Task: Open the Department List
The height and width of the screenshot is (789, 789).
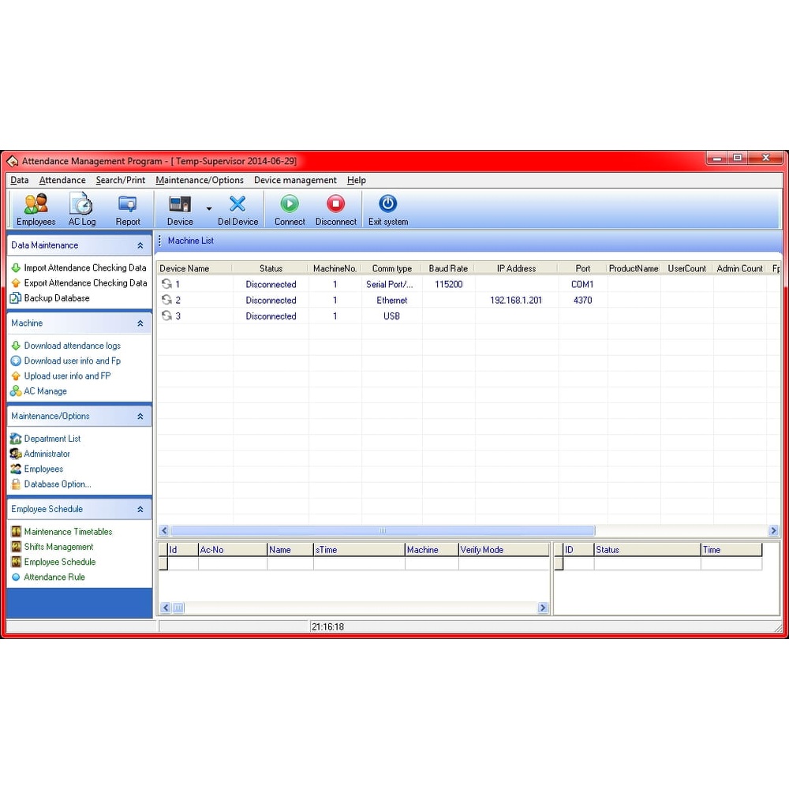Action: click(x=50, y=439)
